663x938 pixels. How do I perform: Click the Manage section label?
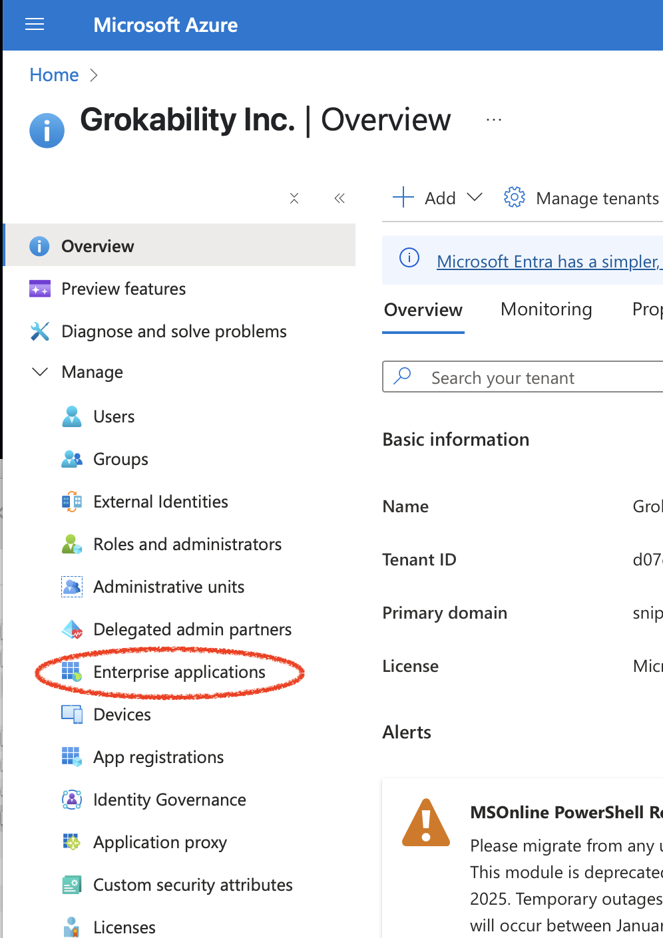pos(92,372)
